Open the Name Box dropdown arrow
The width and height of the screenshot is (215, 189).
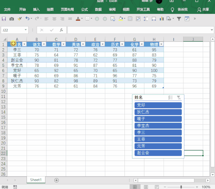pyautogui.click(x=26, y=30)
